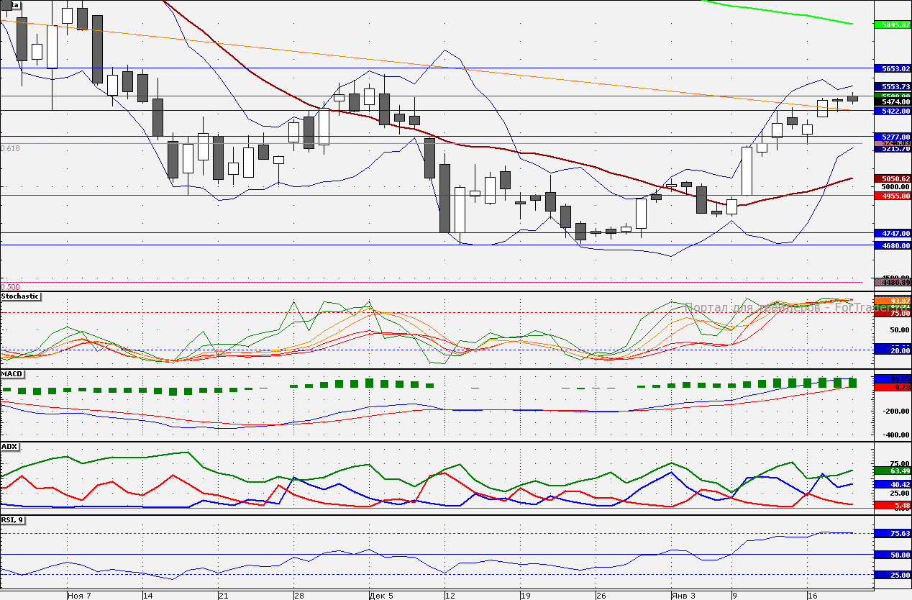Screen dimensions: 912x600
Task: Click the green 5895.87 price label
Action: tap(892, 24)
